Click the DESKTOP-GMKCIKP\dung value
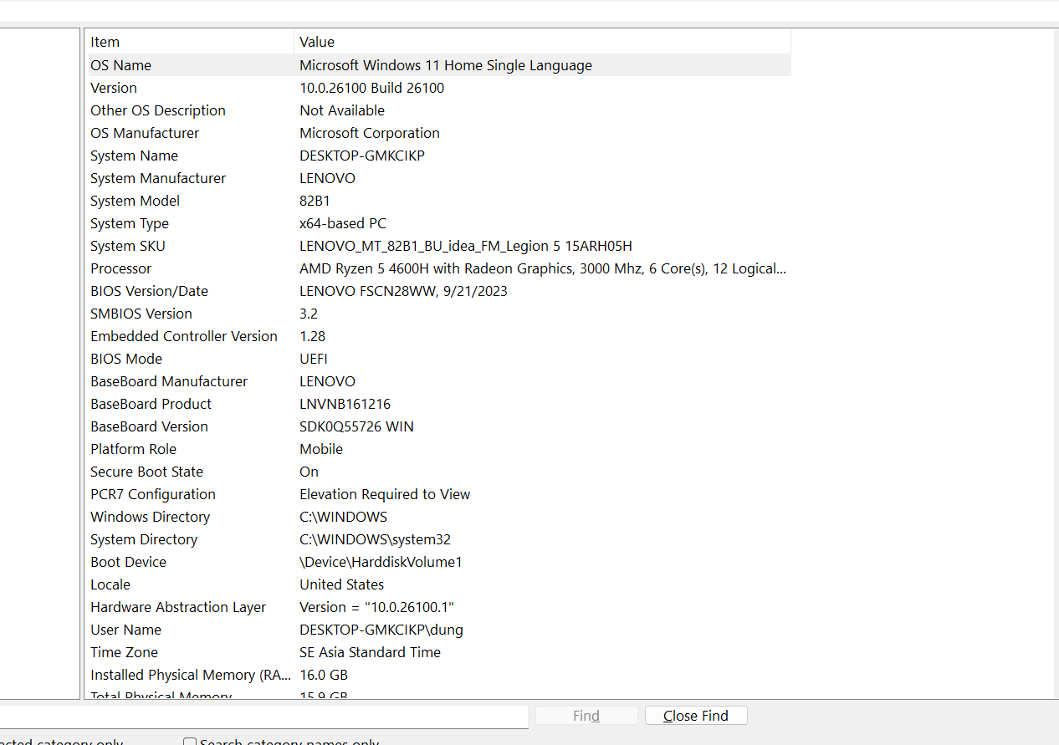The image size is (1059, 745). click(x=381, y=630)
